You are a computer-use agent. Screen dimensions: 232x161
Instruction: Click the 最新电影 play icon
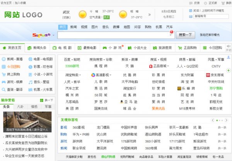(x=79, y=48)
